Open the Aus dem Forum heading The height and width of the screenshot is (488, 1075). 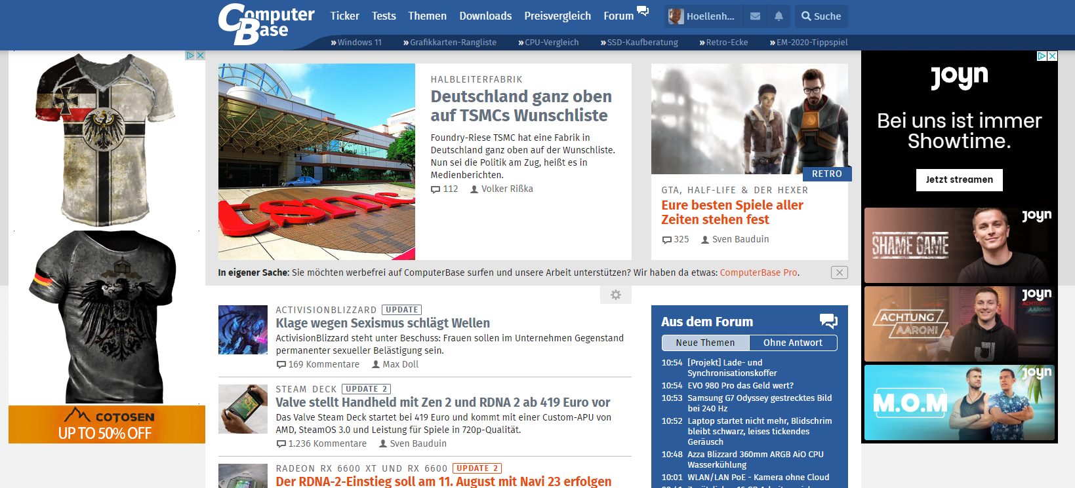pyautogui.click(x=707, y=322)
